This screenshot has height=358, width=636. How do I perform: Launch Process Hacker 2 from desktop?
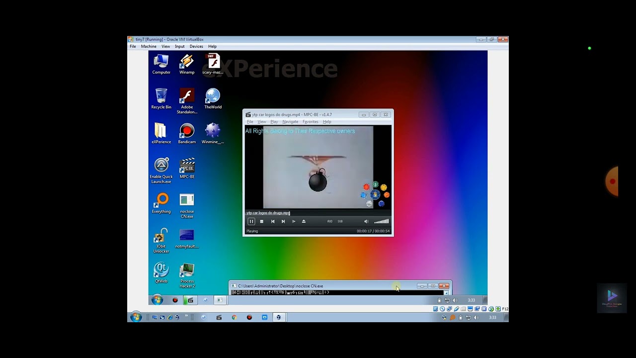click(187, 276)
